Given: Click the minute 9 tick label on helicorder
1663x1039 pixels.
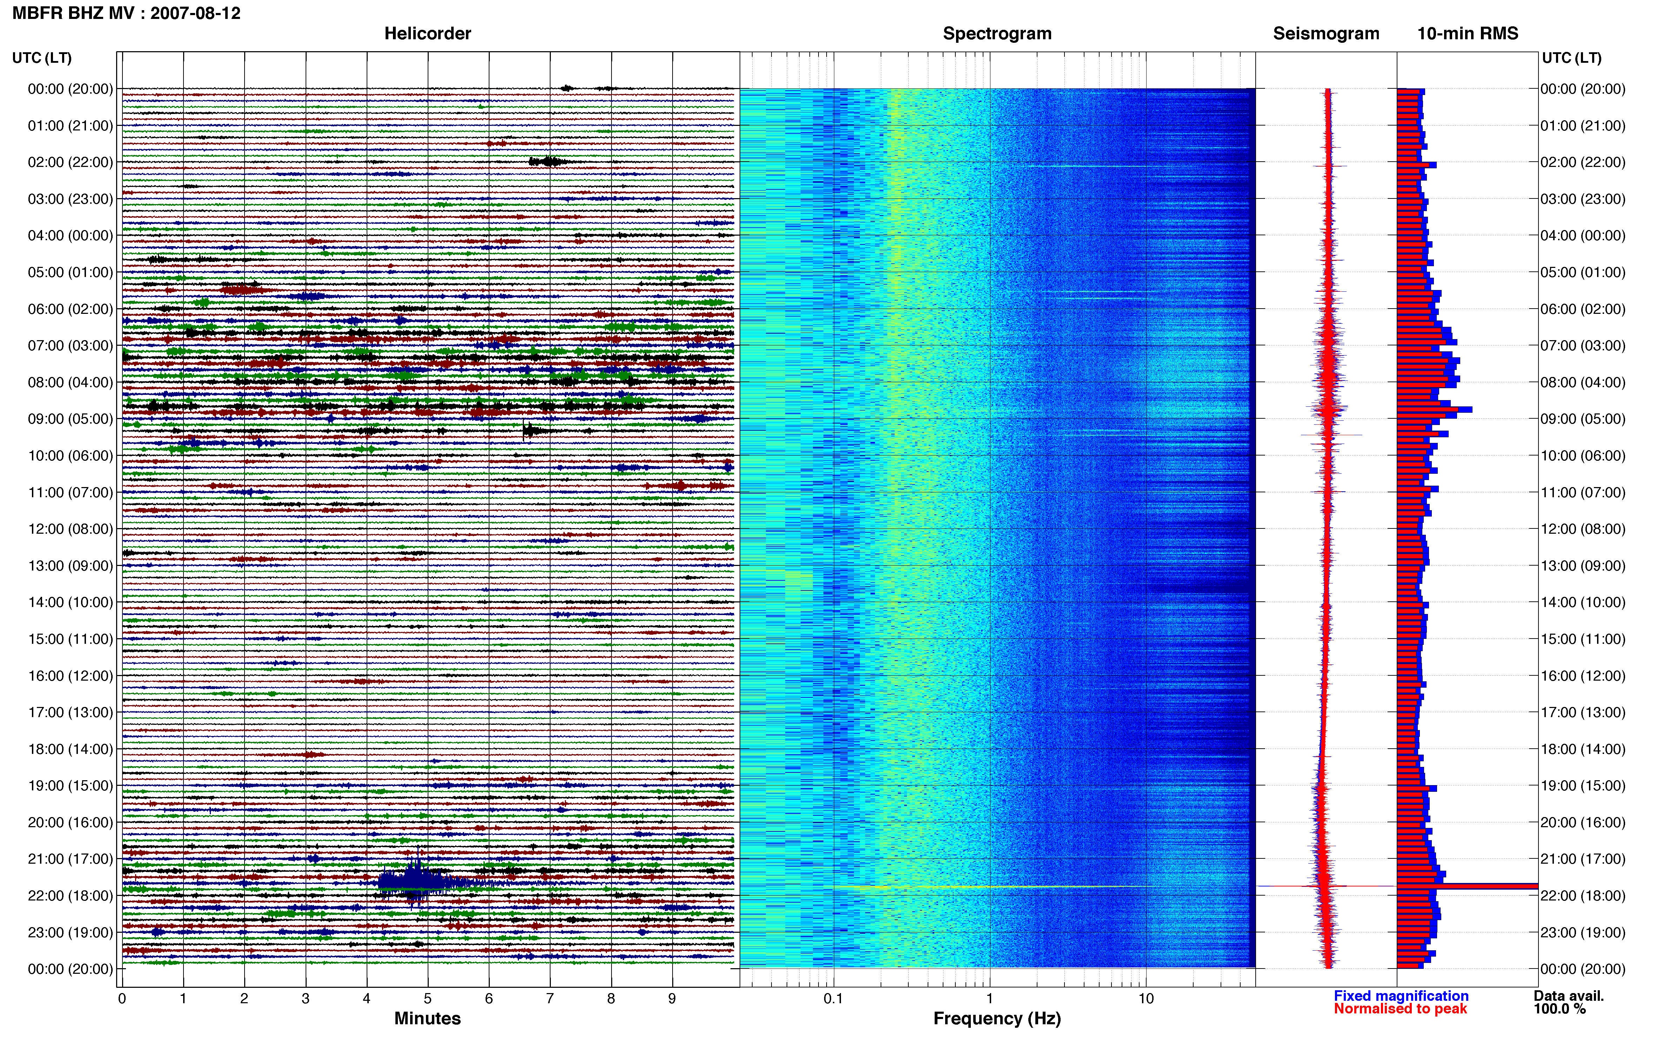Looking at the screenshot, I should click(x=672, y=998).
